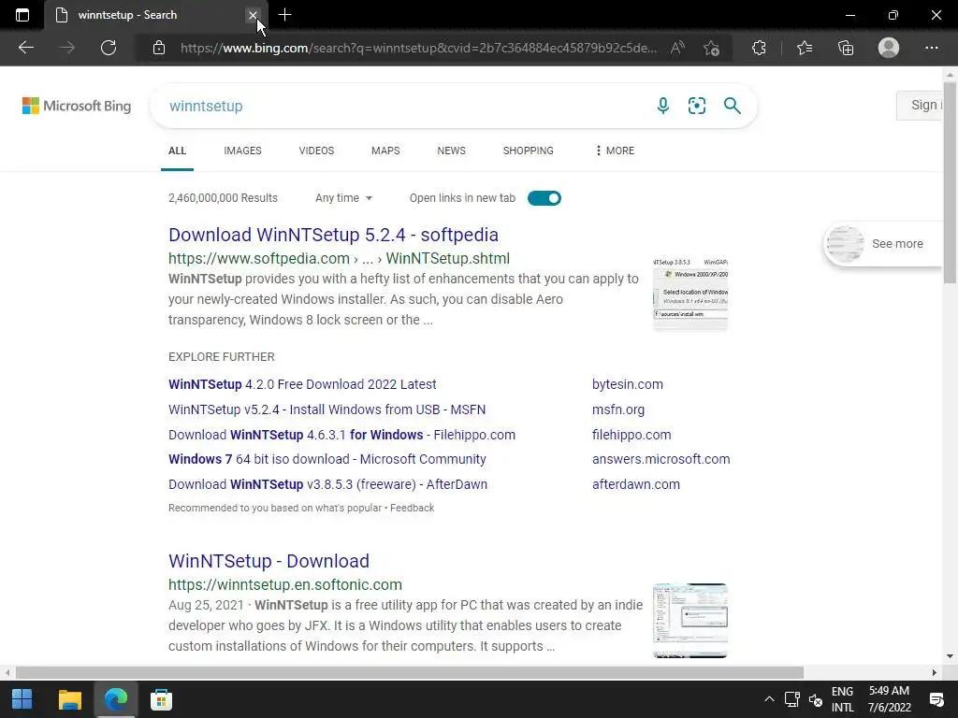Select the ALL results tab
This screenshot has width=958, height=718.
click(177, 151)
